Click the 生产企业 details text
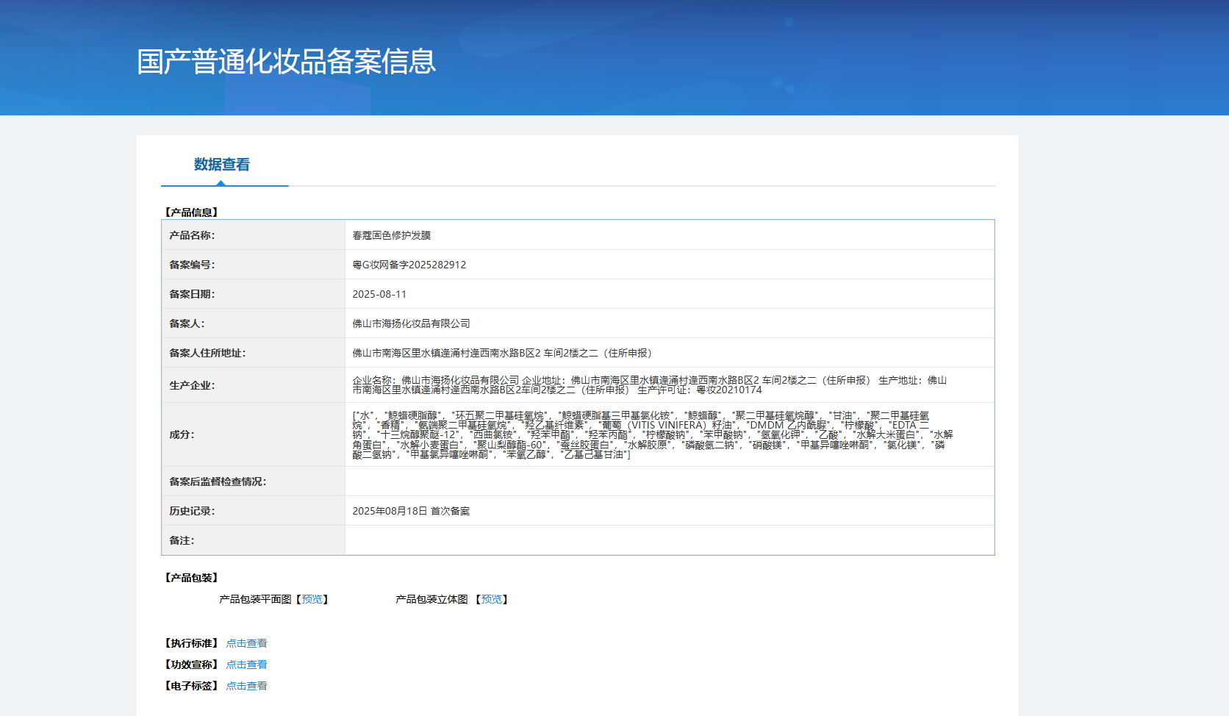 coord(649,385)
